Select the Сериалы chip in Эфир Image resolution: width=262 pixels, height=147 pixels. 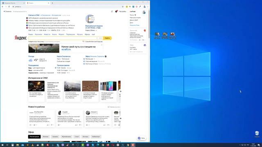pos(55,137)
